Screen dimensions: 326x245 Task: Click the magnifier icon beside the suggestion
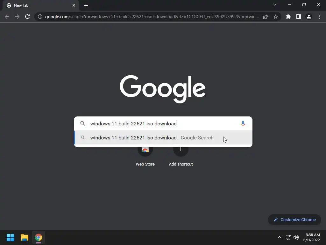(82, 137)
